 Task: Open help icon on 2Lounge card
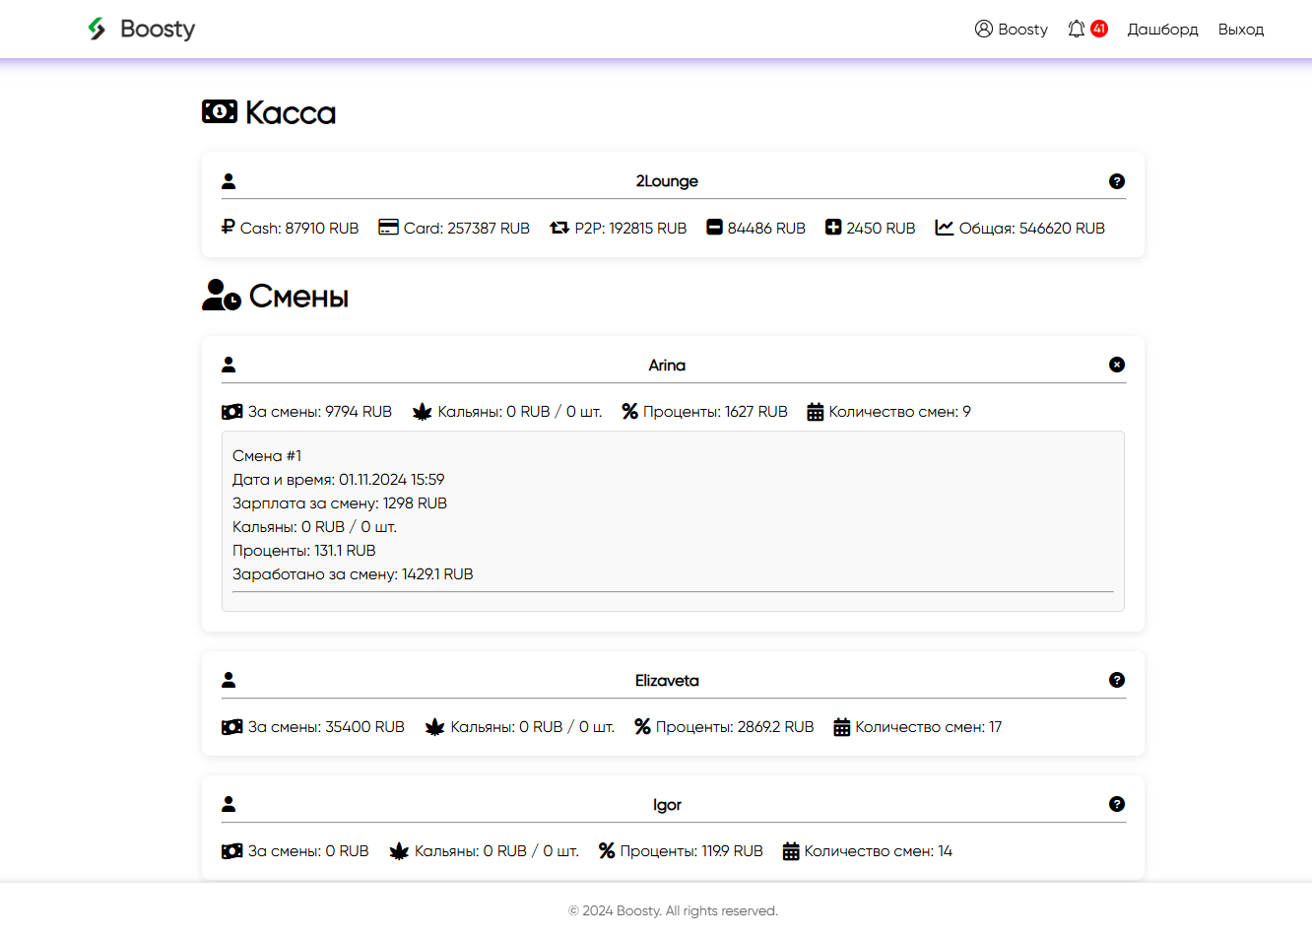tap(1117, 181)
